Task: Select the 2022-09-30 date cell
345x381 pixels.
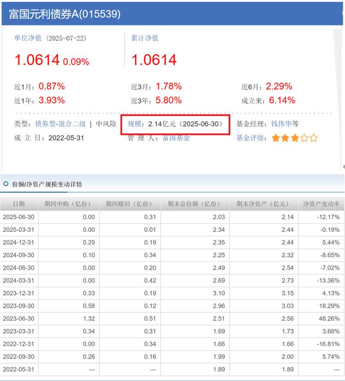Action: pyautogui.click(x=19, y=357)
